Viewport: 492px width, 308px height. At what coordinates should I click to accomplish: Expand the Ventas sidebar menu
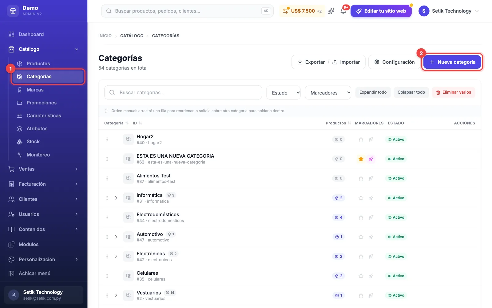[44, 169]
